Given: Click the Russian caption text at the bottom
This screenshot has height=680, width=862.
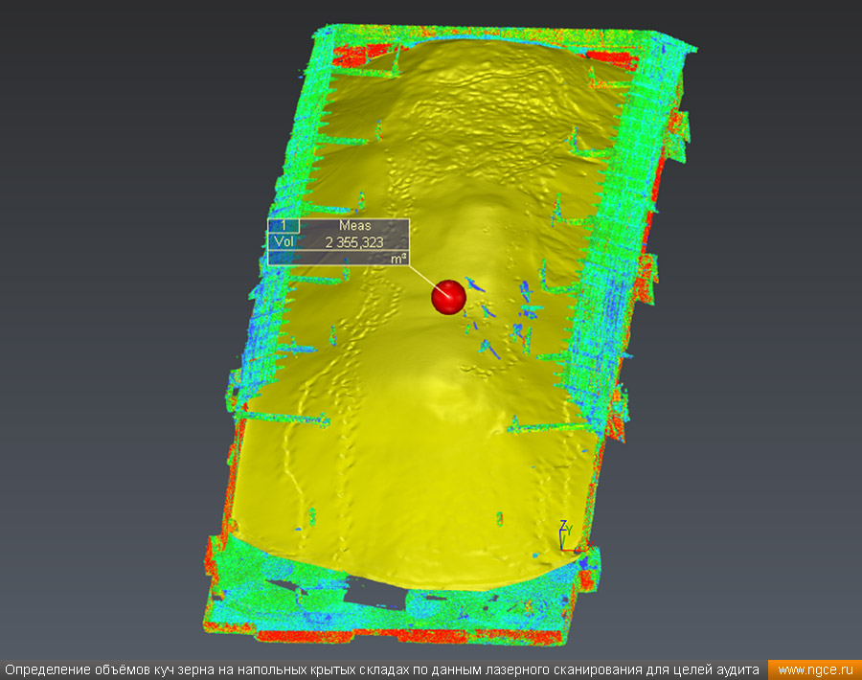Looking at the screenshot, I should (383, 669).
